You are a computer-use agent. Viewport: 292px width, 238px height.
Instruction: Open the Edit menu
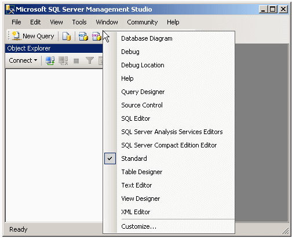(35, 22)
